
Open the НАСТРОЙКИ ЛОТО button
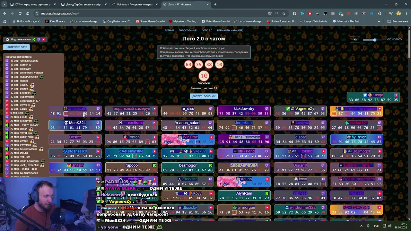16,47
